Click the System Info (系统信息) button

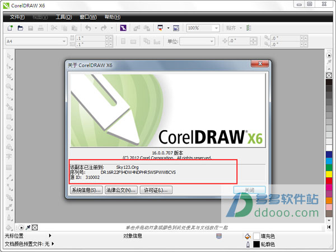coord(86,190)
